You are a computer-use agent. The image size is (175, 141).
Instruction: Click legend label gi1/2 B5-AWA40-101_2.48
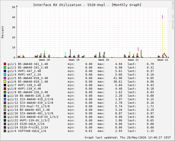[x=28, y=67]
